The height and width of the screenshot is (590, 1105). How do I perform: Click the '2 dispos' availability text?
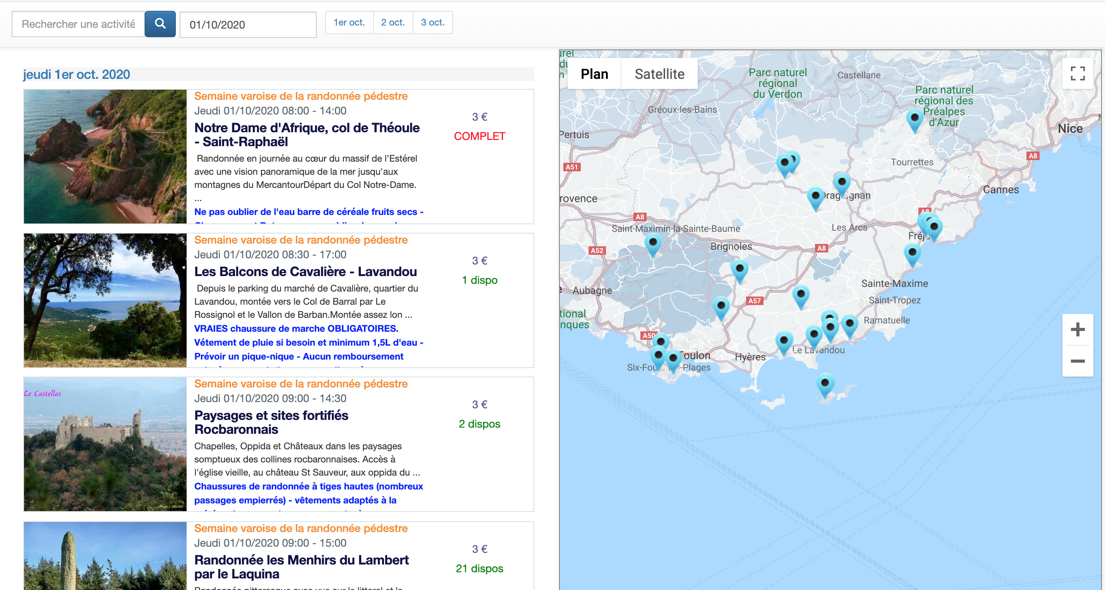480,424
